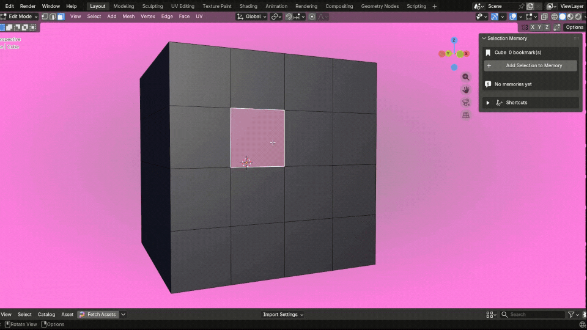Viewport: 587px width, 330px height.
Task: Click the filter funnel icon in asset browser
Action: click(571, 315)
